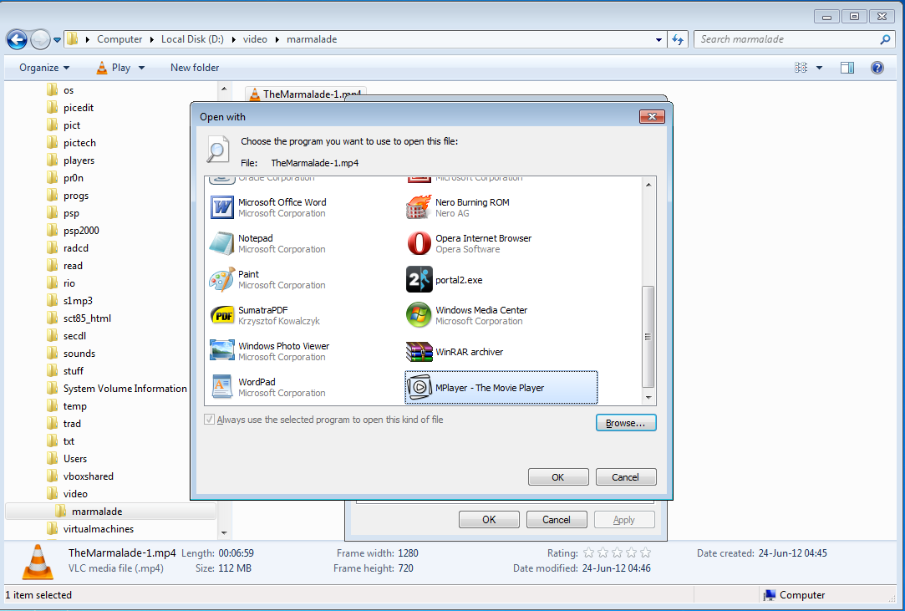
Task: Pick the SumatraPDF icon
Action: click(222, 315)
